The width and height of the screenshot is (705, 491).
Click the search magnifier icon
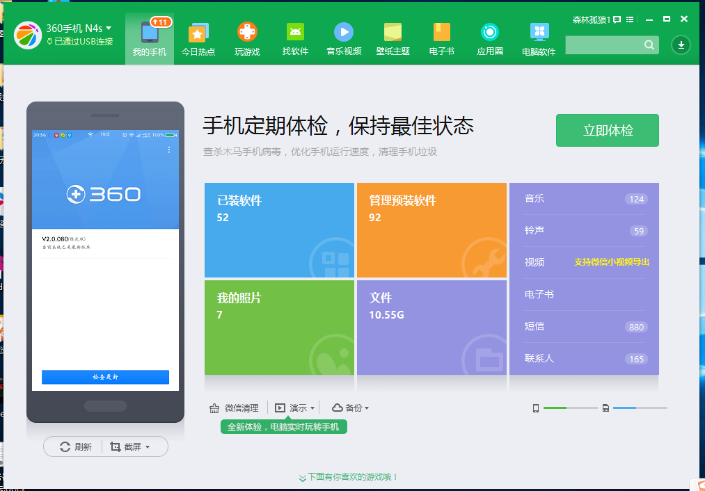[x=648, y=45]
